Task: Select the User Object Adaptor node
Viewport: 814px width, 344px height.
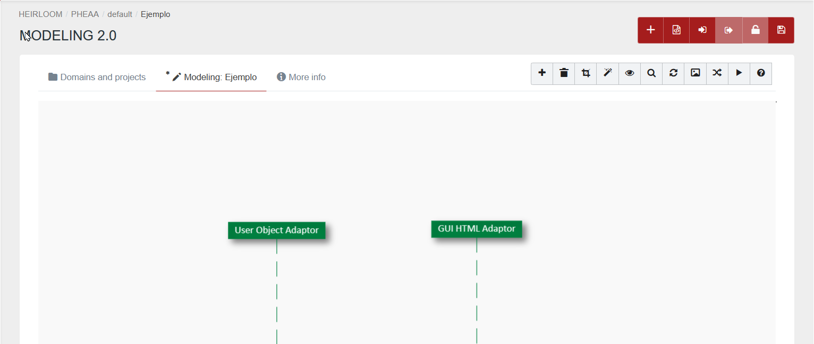Action: (x=276, y=230)
